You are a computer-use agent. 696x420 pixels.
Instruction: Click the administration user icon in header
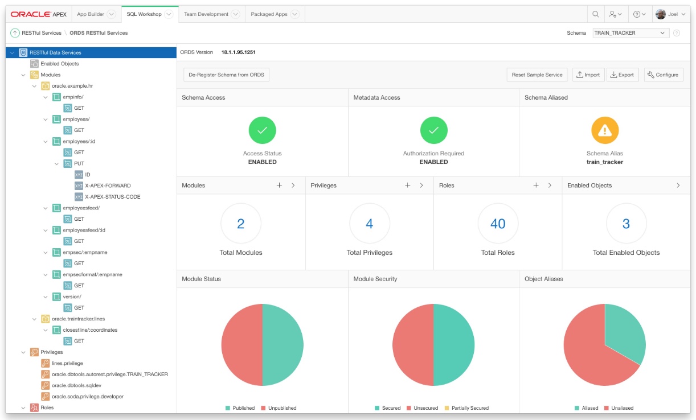tap(615, 14)
